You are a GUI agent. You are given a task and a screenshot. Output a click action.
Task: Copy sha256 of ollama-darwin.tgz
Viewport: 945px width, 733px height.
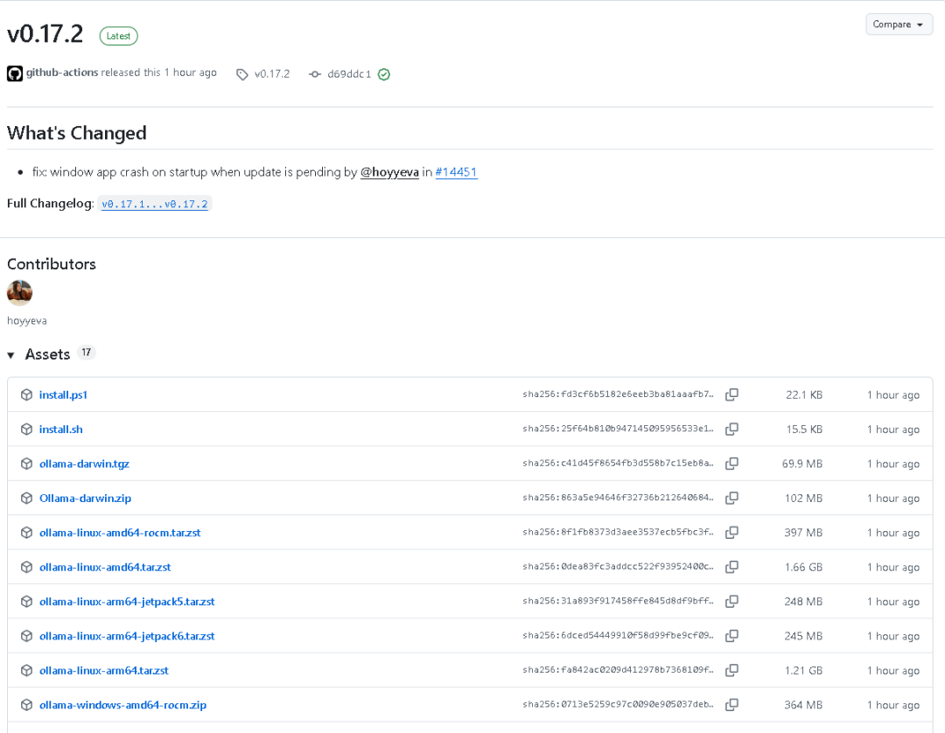tap(731, 464)
